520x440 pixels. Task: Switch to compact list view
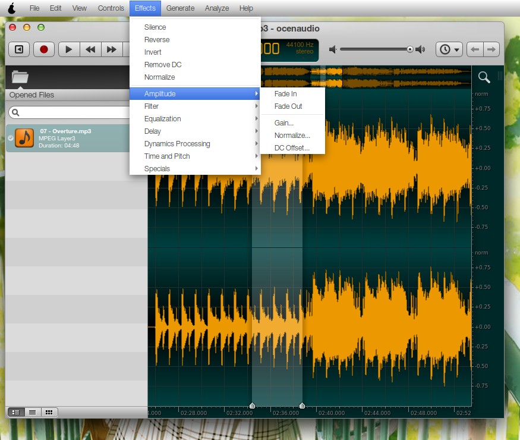33,412
